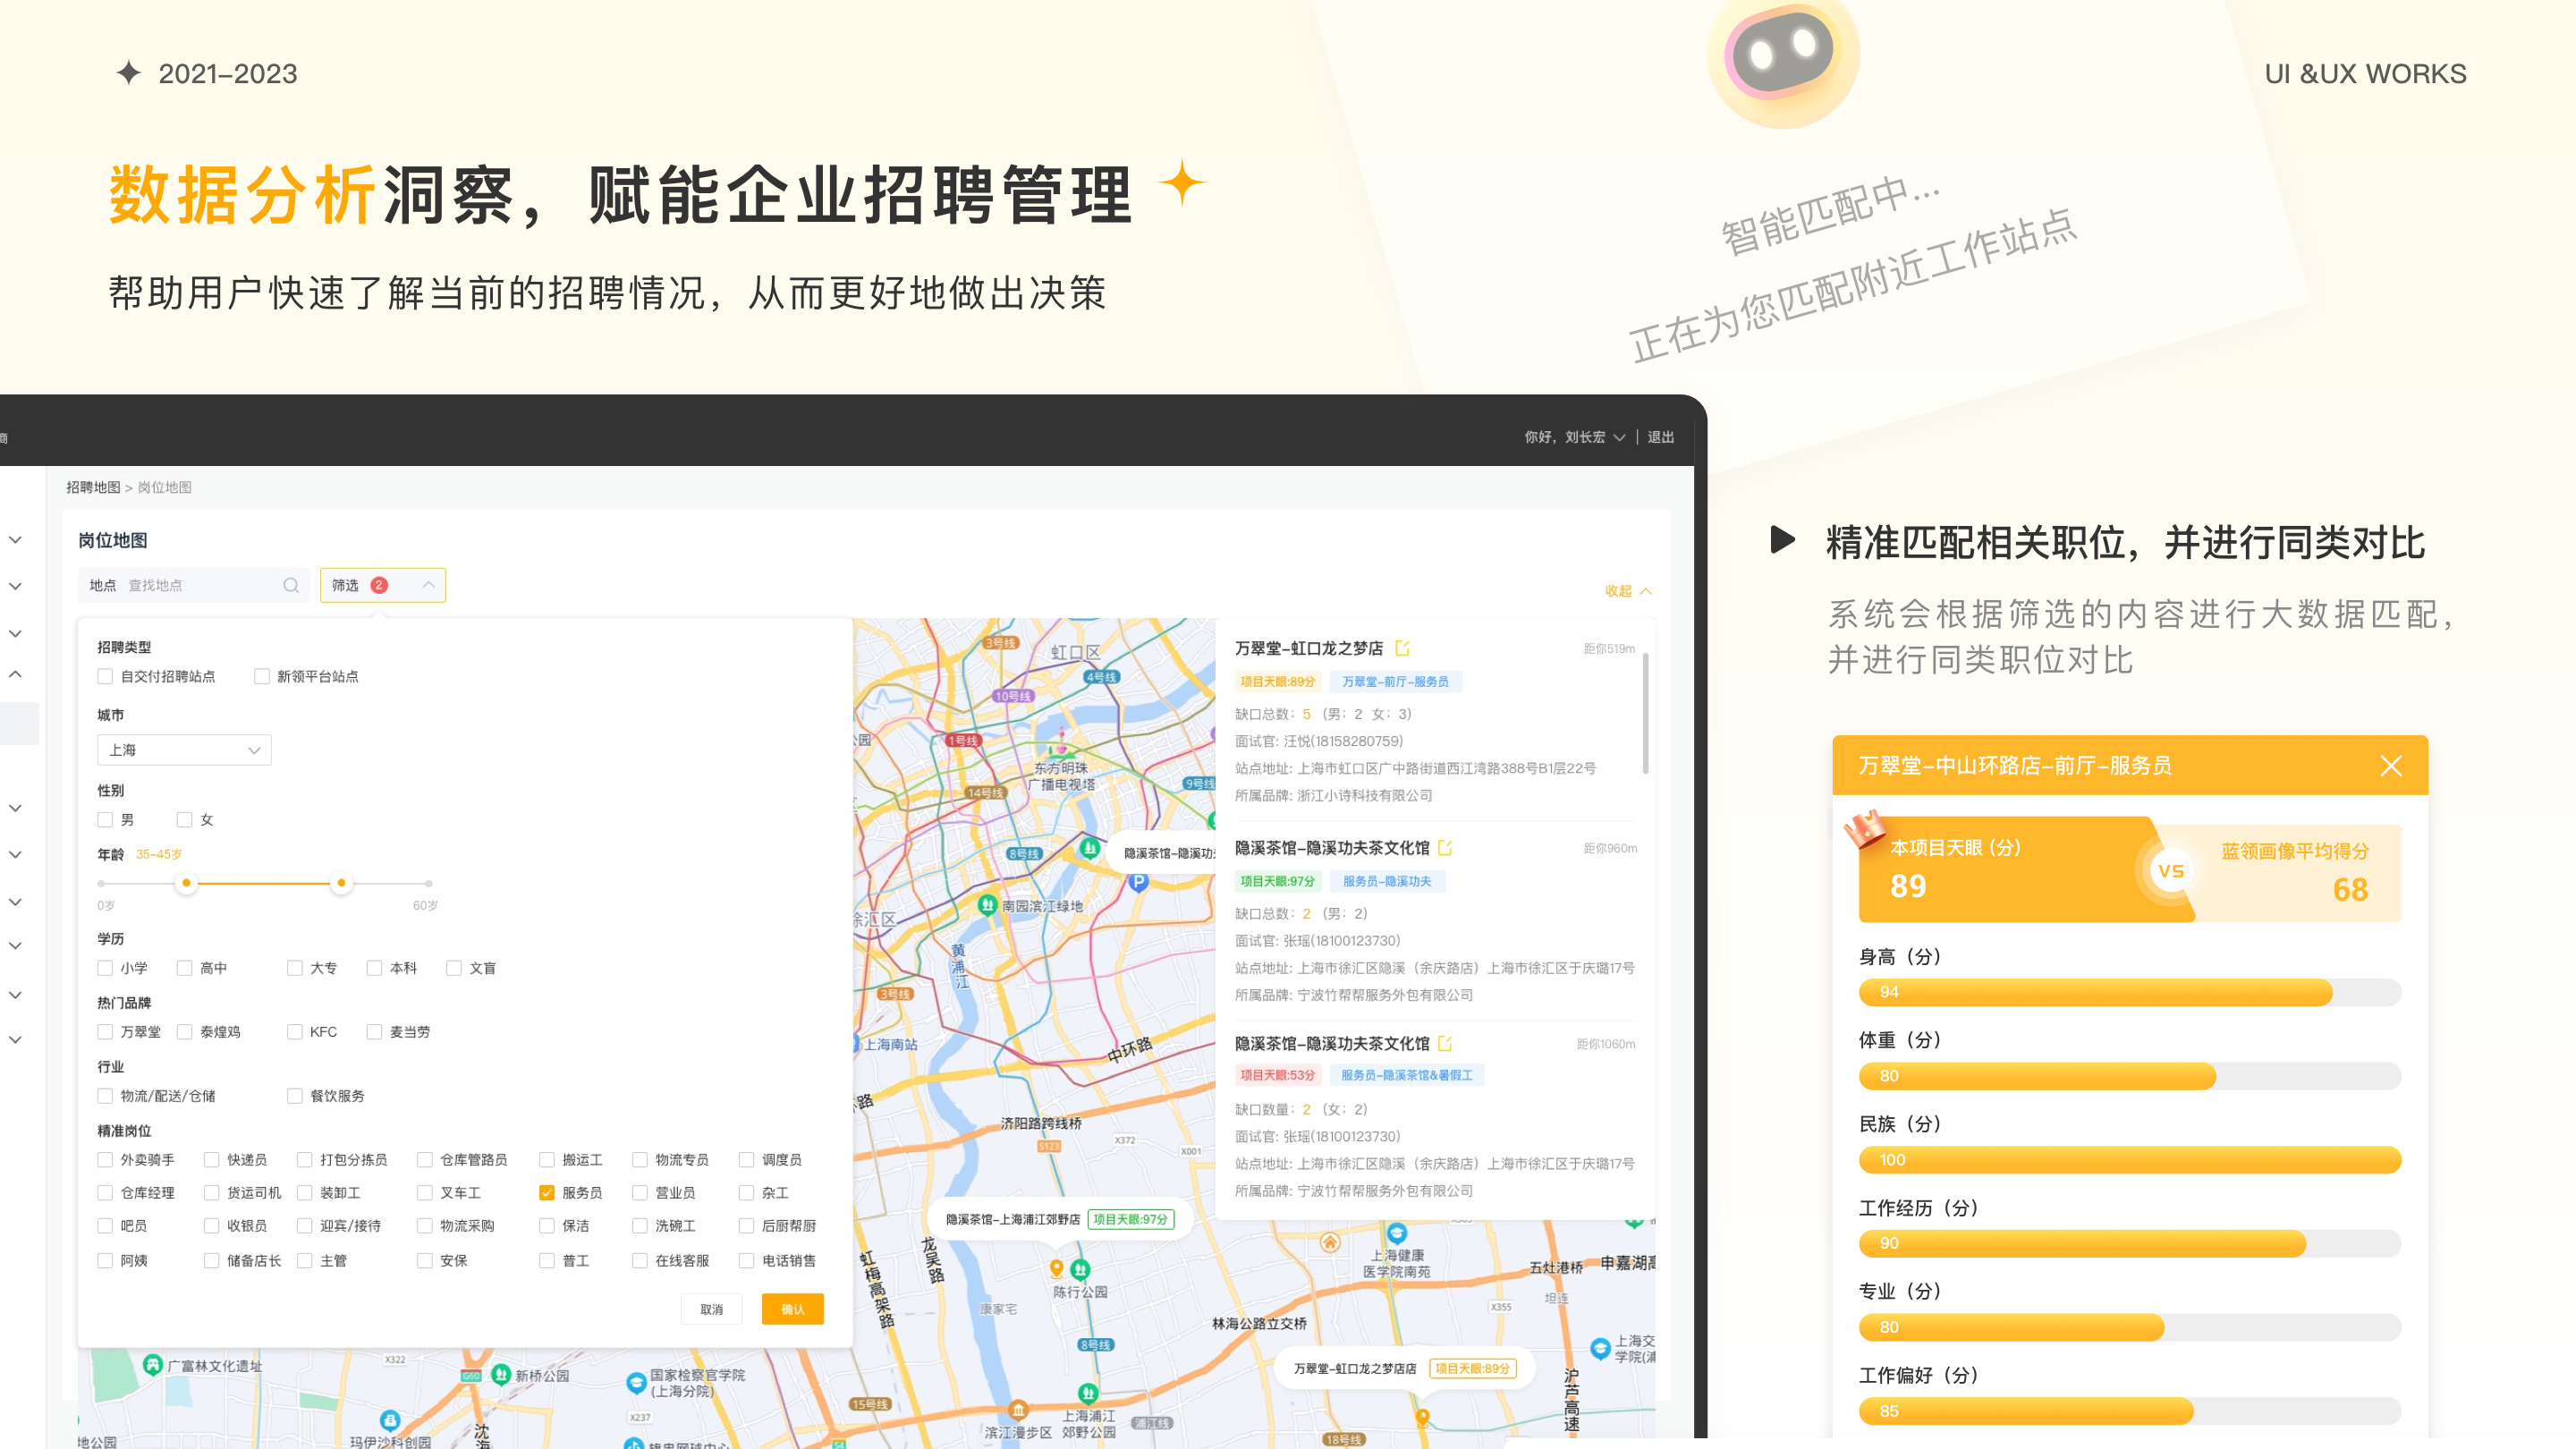Click the VS badge in score comparison
Screen dimensions: 2576x1449
click(x=2171, y=871)
